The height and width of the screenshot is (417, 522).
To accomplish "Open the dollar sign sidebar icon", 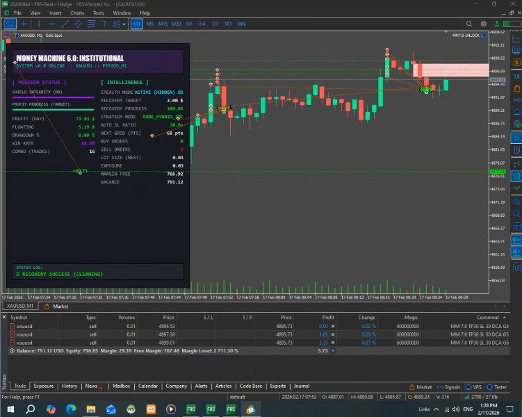I will pyautogui.click(x=516, y=63).
